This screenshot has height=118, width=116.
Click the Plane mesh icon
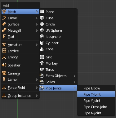42,11
